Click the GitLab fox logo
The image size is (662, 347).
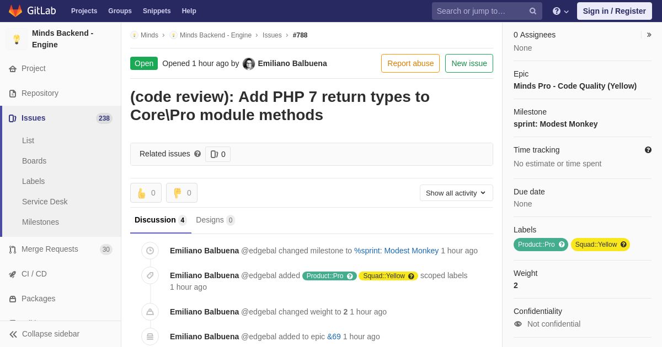click(15, 11)
